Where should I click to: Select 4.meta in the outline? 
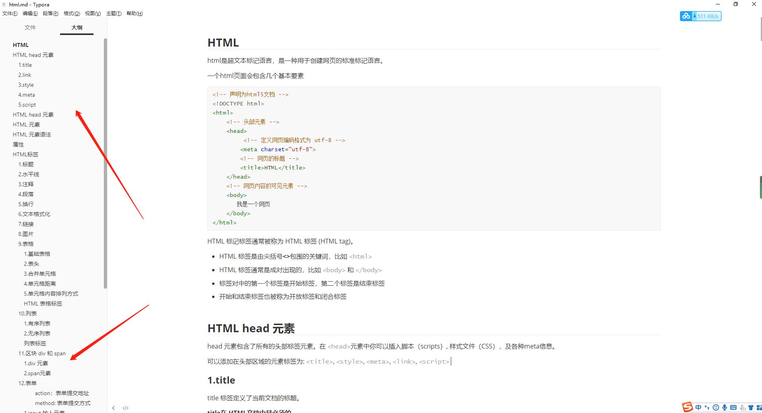27,95
